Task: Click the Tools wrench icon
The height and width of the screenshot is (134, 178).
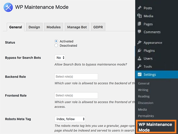Action: pyautogui.click(x=139, y=66)
